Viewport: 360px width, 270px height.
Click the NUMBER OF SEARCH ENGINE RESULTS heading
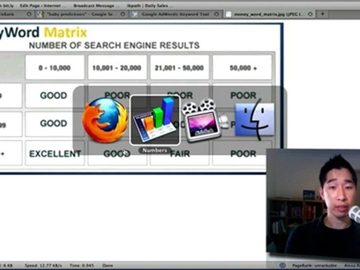[114, 45]
